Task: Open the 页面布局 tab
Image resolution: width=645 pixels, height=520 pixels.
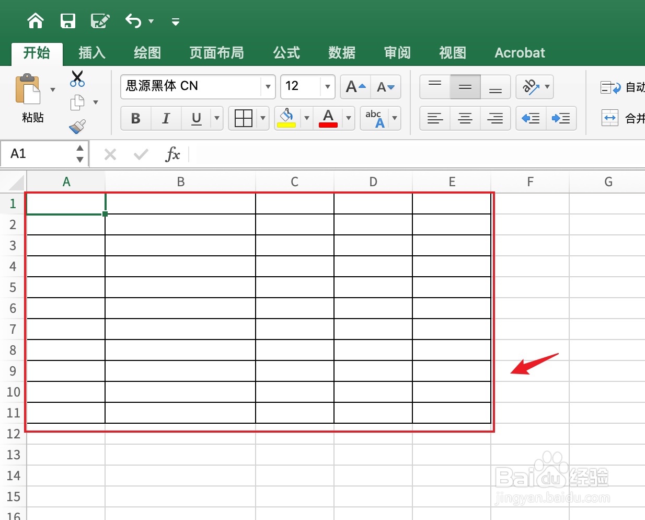Action: coord(216,53)
